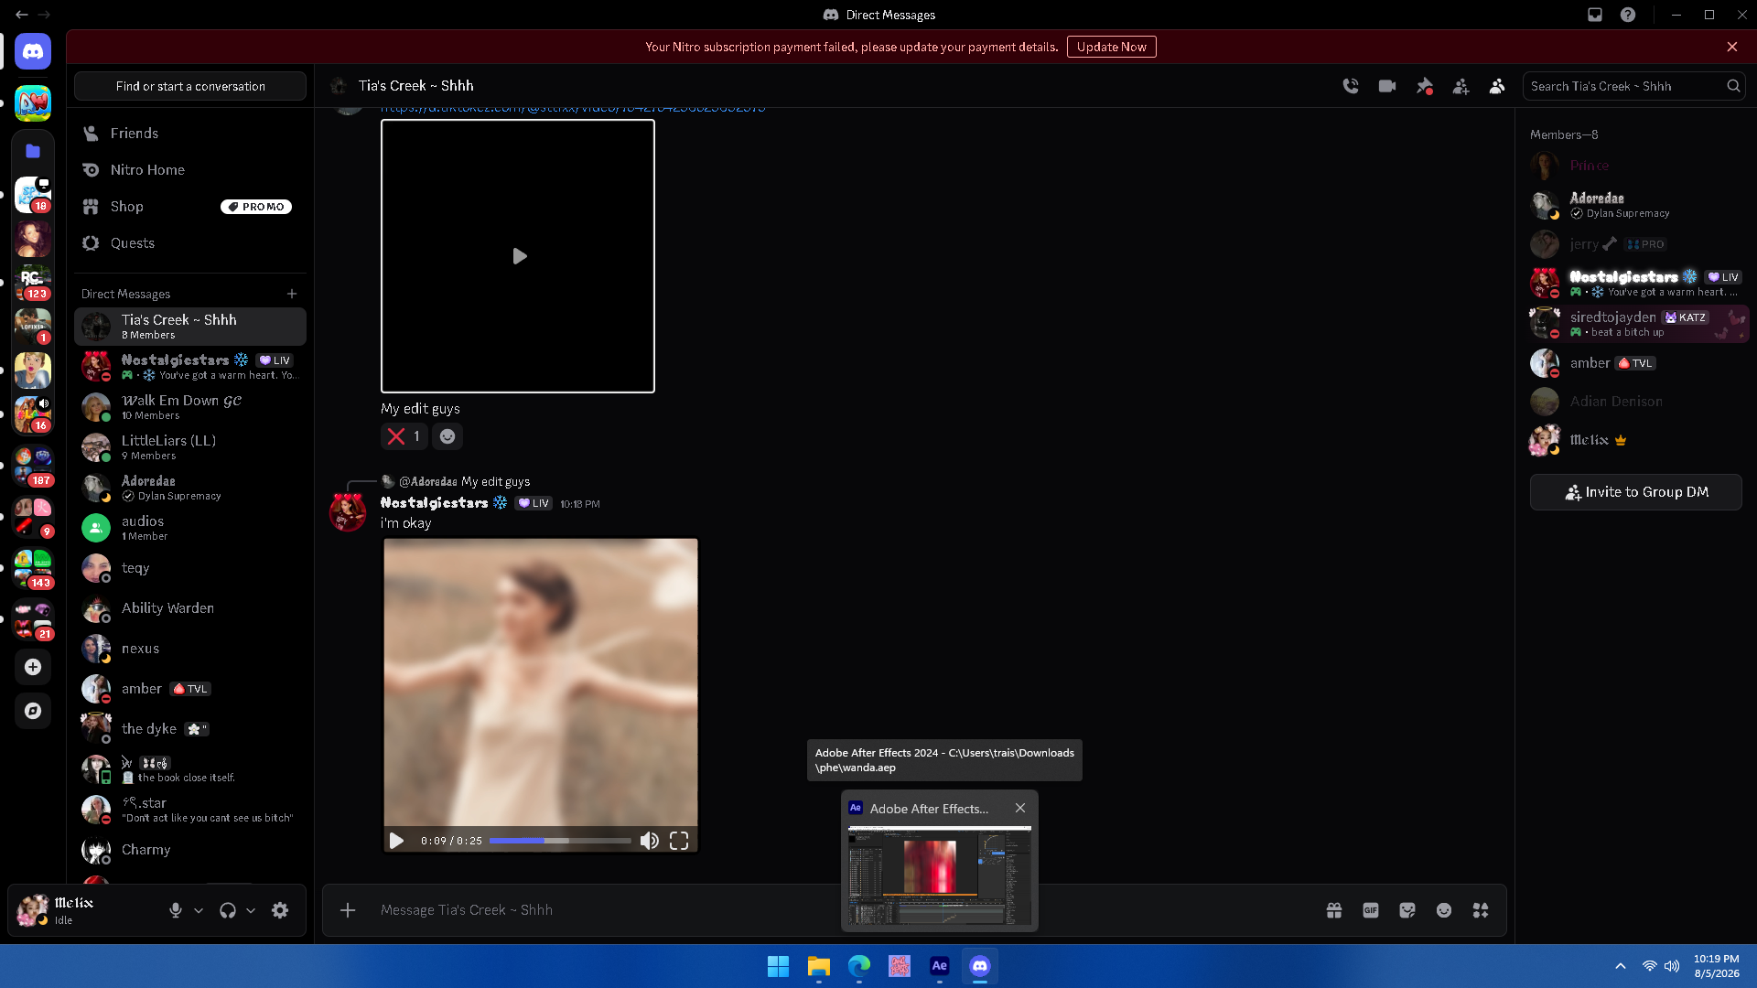View Adian Denison in member list
The image size is (1757, 988).
pos(1638,401)
